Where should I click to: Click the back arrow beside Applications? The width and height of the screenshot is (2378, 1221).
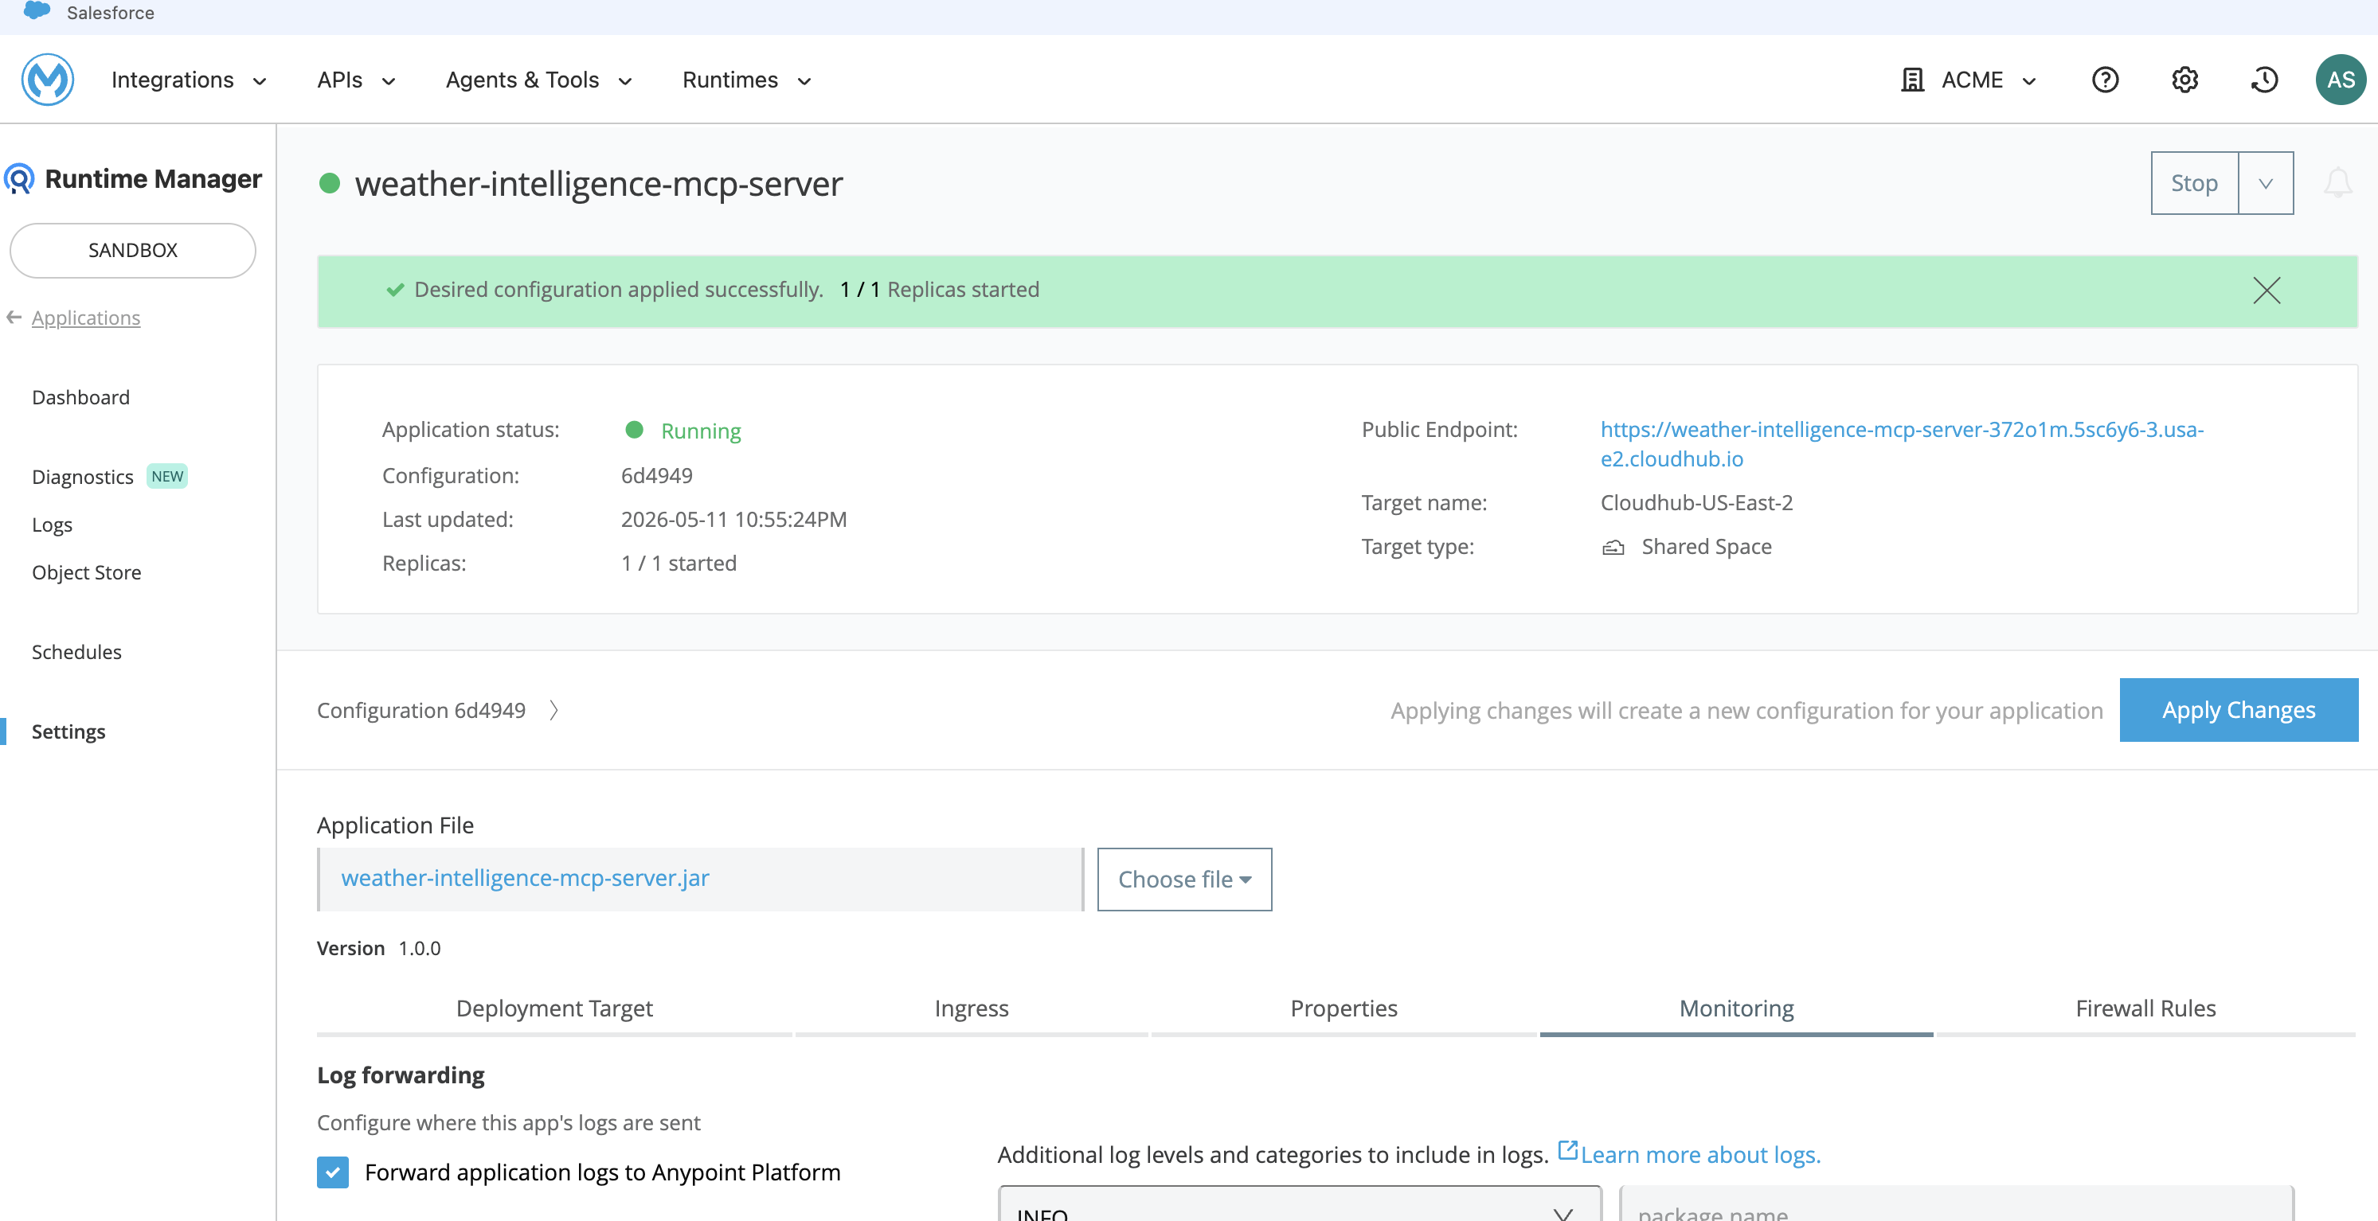point(14,318)
